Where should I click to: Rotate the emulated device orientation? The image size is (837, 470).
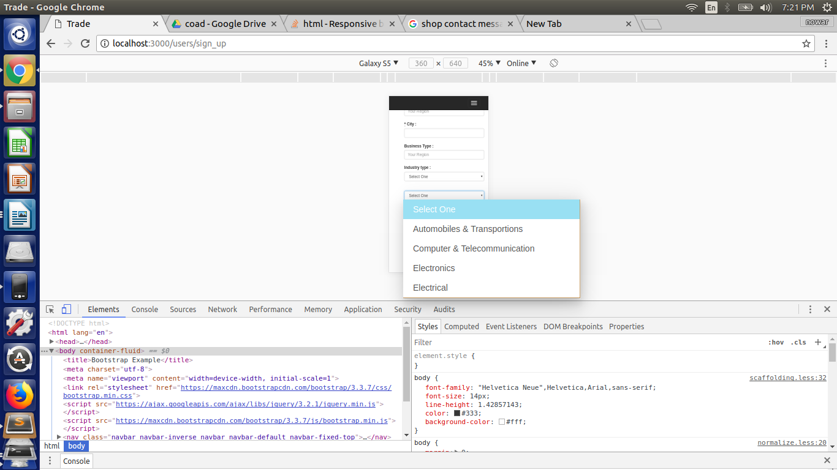554,63
